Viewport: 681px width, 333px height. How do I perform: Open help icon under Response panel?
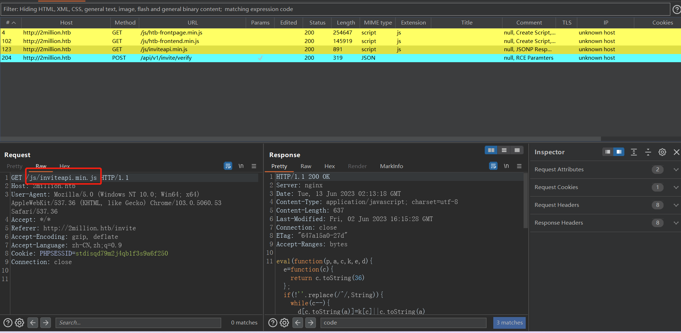click(273, 323)
